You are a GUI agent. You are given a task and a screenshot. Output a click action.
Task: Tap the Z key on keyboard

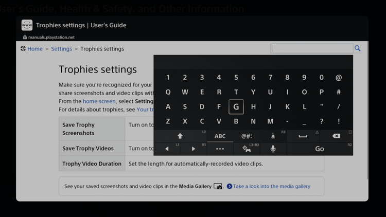pyautogui.click(x=168, y=121)
